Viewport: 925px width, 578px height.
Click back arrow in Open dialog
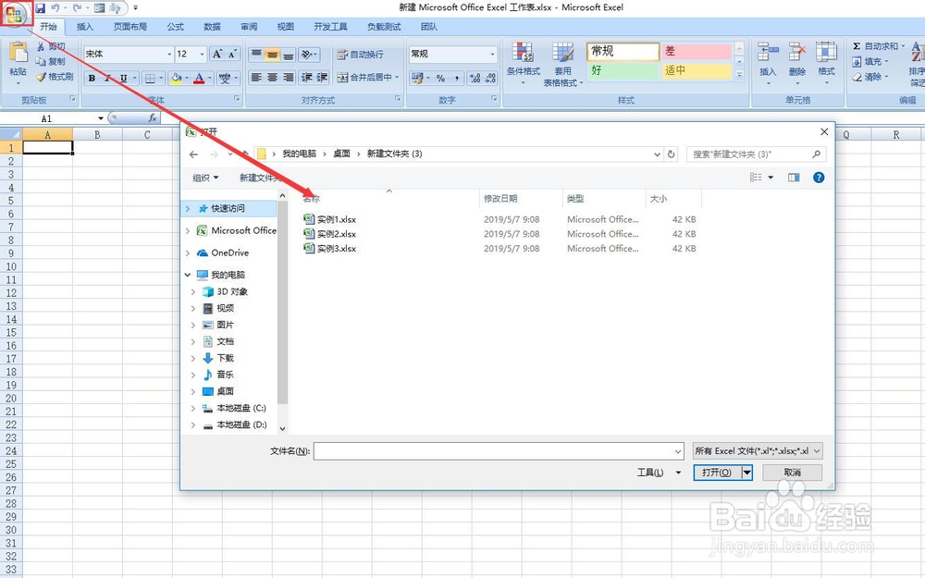193,154
